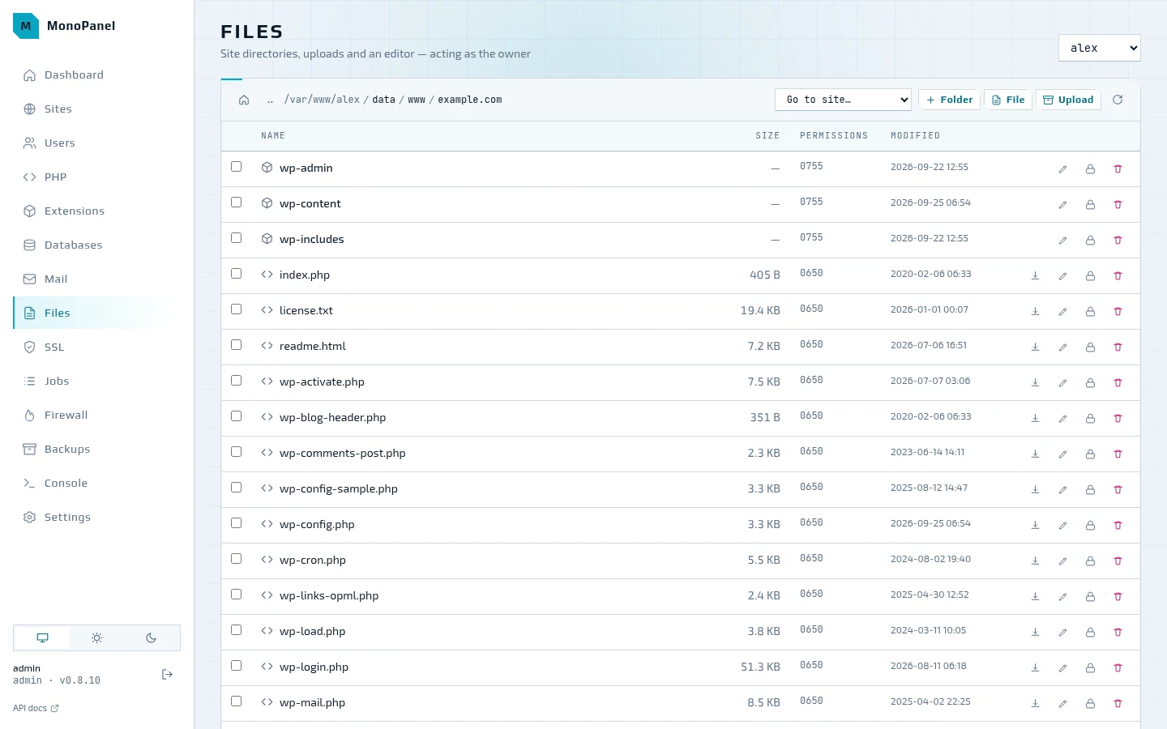This screenshot has width=1167, height=729.
Task: Click the MonoPanel logo
Action: click(26, 26)
